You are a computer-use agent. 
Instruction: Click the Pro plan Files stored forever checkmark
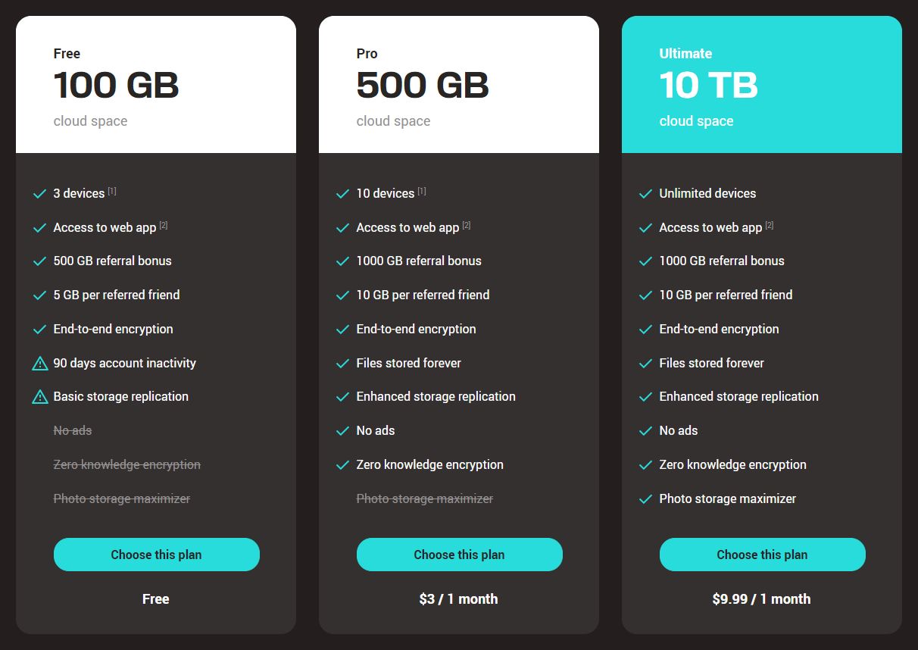coord(342,364)
